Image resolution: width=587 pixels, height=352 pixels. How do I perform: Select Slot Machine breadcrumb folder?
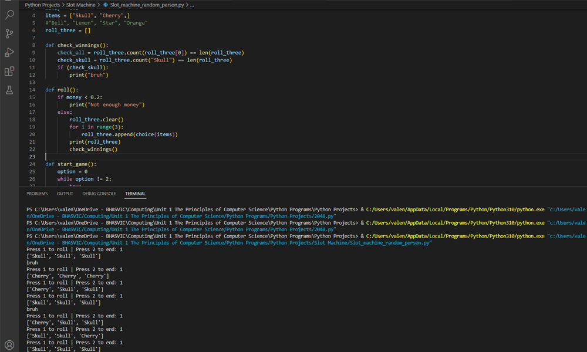point(80,5)
